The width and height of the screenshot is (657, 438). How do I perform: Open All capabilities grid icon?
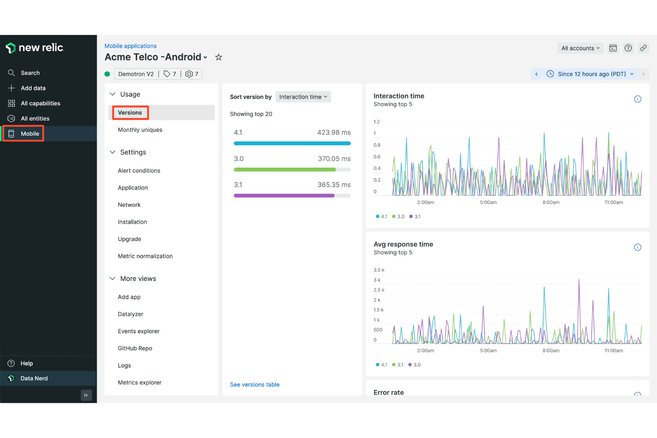click(x=12, y=103)
